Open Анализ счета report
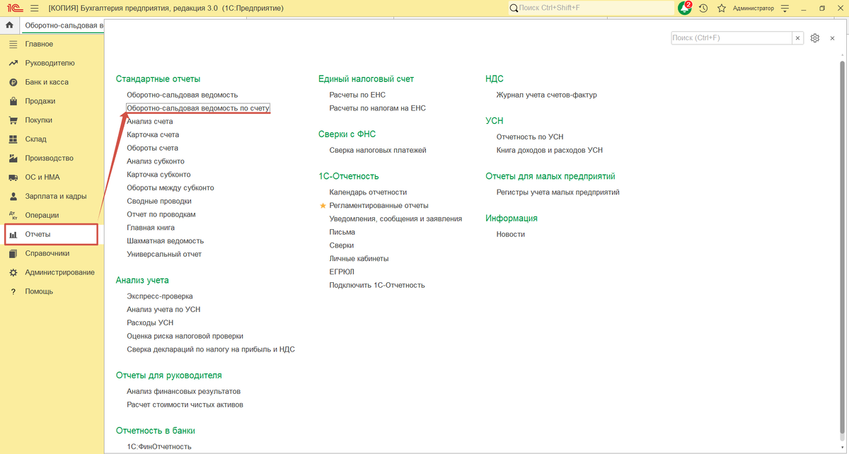 point(150,122)
